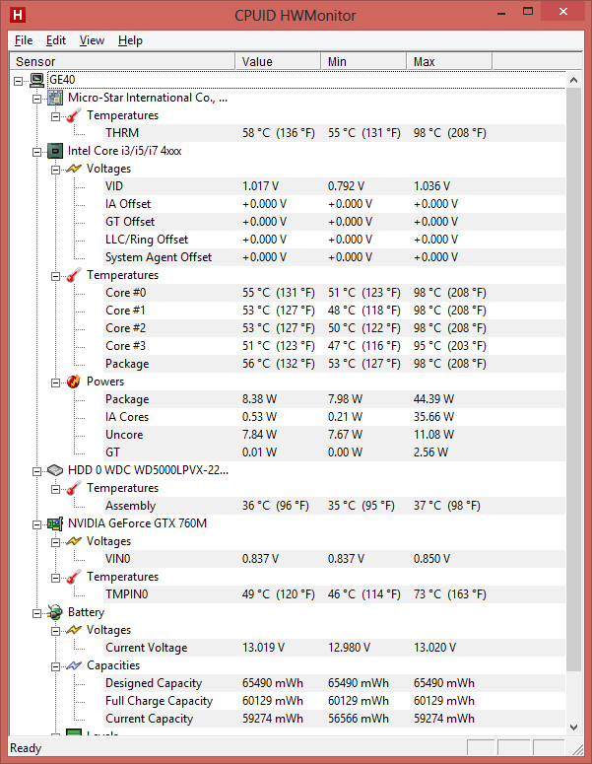Click the Powers flame icon

click(74, 382)
